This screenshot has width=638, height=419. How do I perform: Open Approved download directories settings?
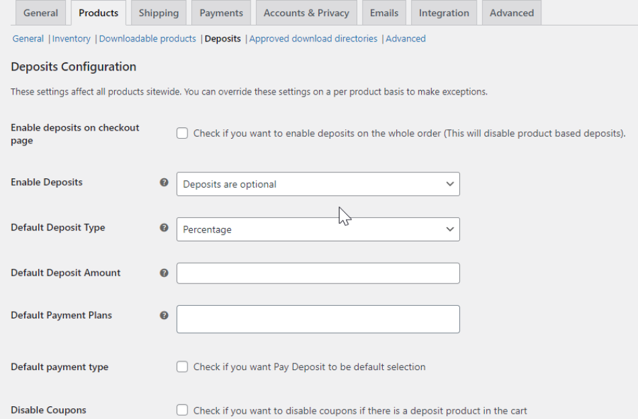(x=313, y=38)
